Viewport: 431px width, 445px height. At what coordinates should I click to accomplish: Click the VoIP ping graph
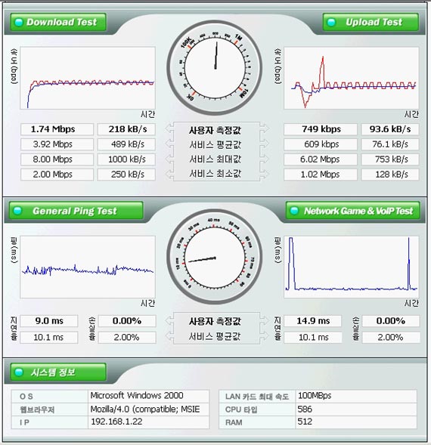(x=352, y=267)
